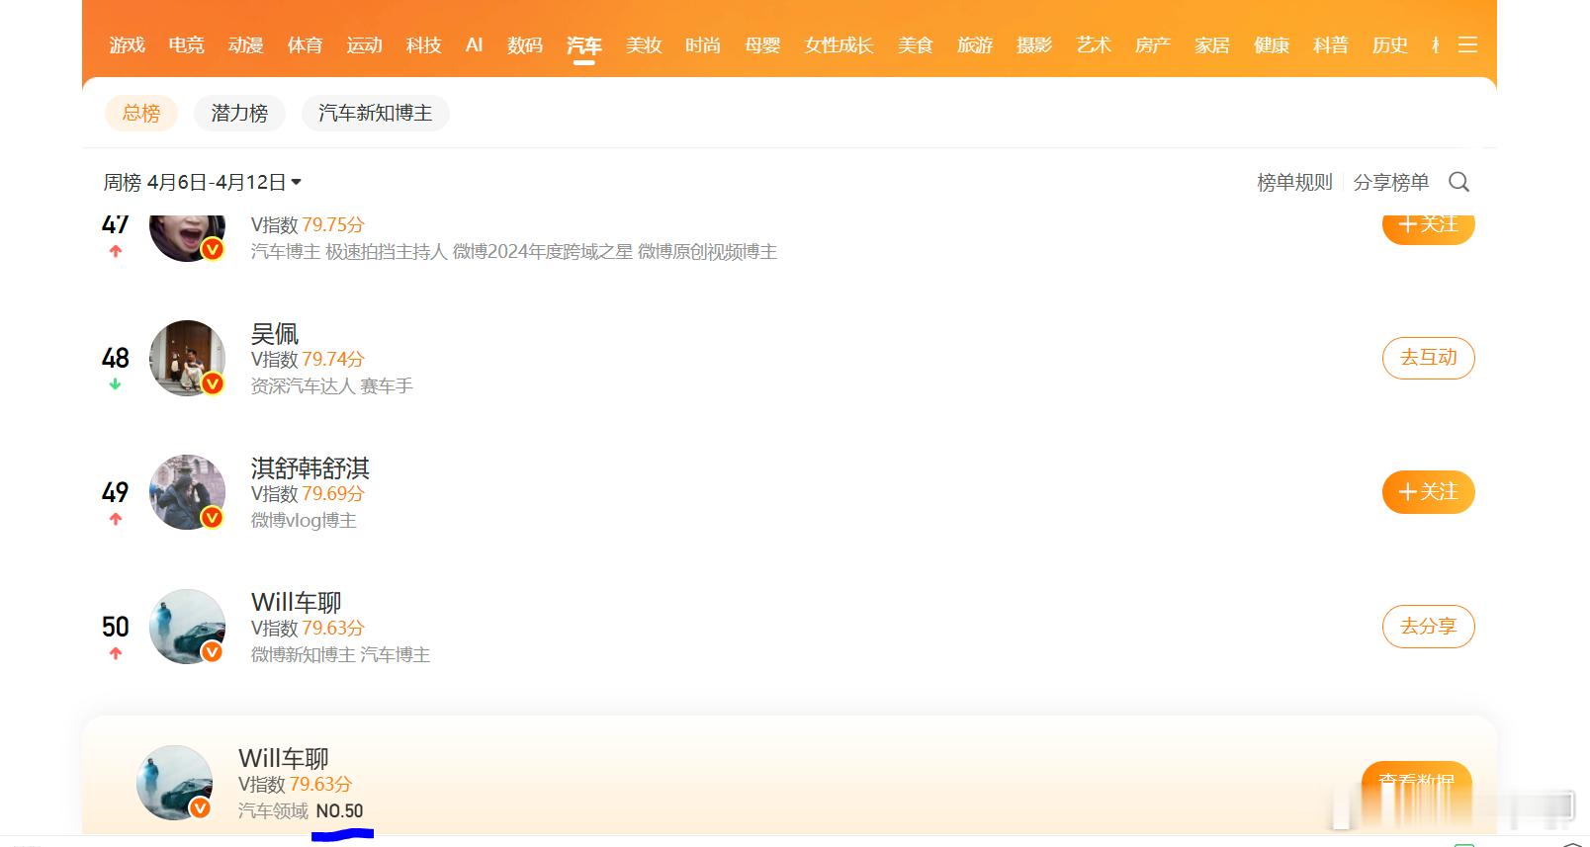Switch to the 游戏 category tab
Image resolution: width=1590 pixels, height=847 pixels.
coord(127,45)
